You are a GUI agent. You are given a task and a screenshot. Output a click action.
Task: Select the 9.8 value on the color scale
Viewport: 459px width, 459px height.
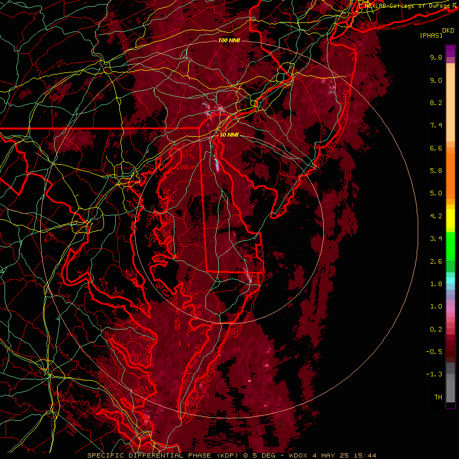click(436, 57)
